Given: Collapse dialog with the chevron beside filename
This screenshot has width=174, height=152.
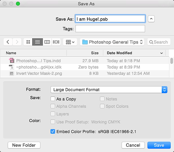Looking at the screenshot, I should [x=151, y=19].
